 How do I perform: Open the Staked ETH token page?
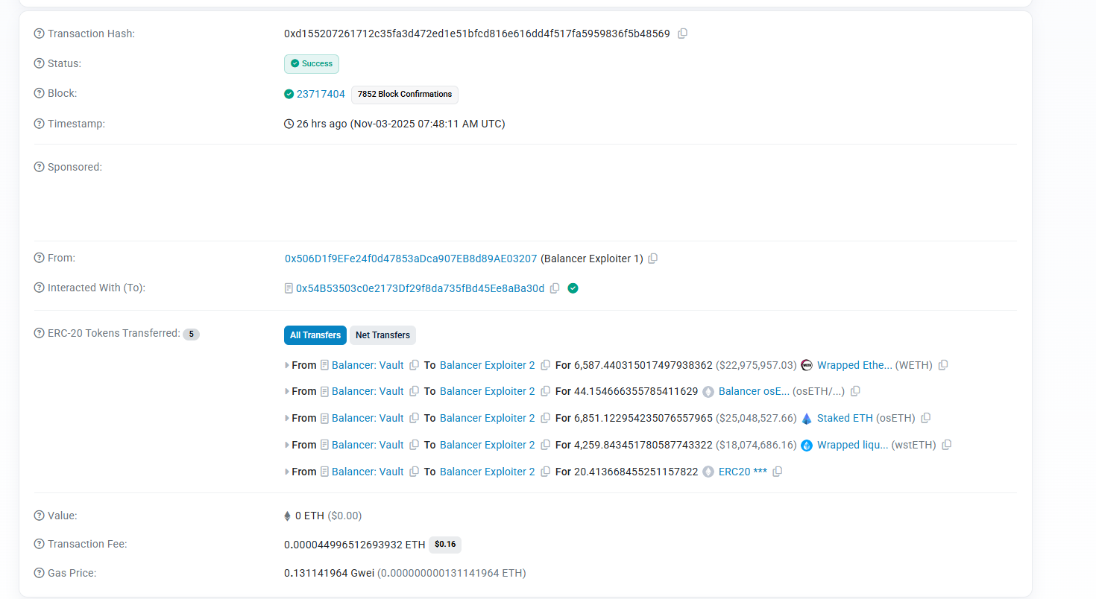845,418
